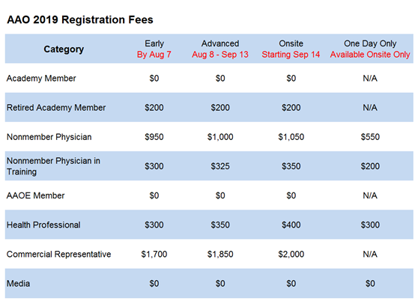418x304 pixels.
Task: Click the Media row label
Action: (x=19, y=284)
